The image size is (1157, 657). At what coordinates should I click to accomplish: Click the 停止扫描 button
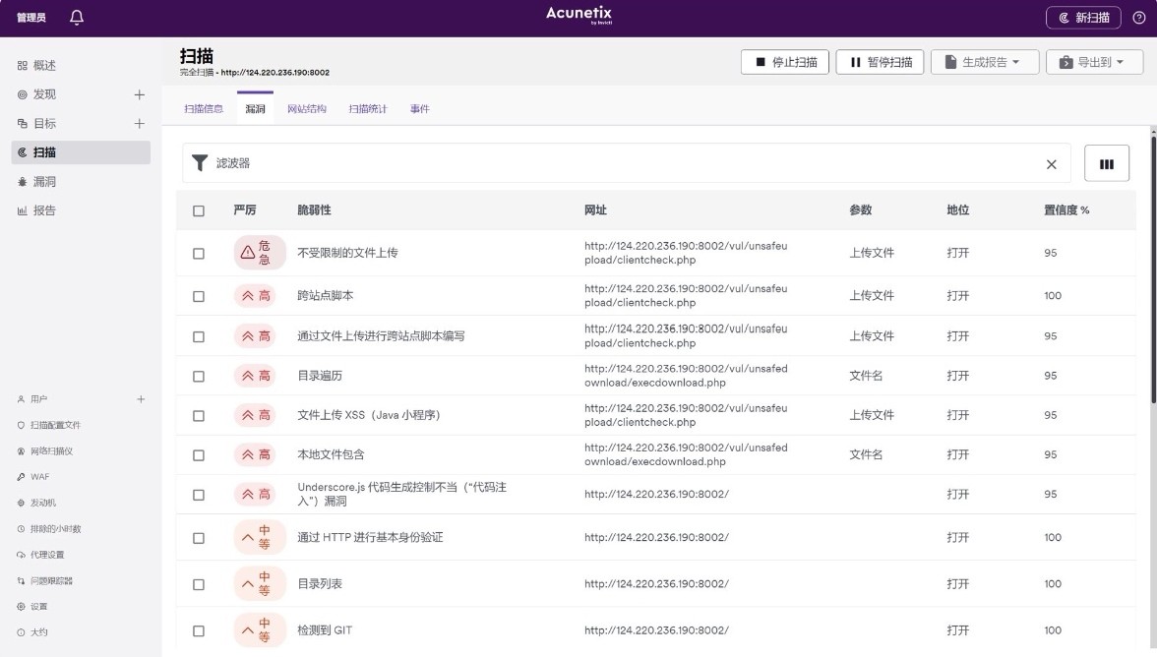click(x=785, y=62)
